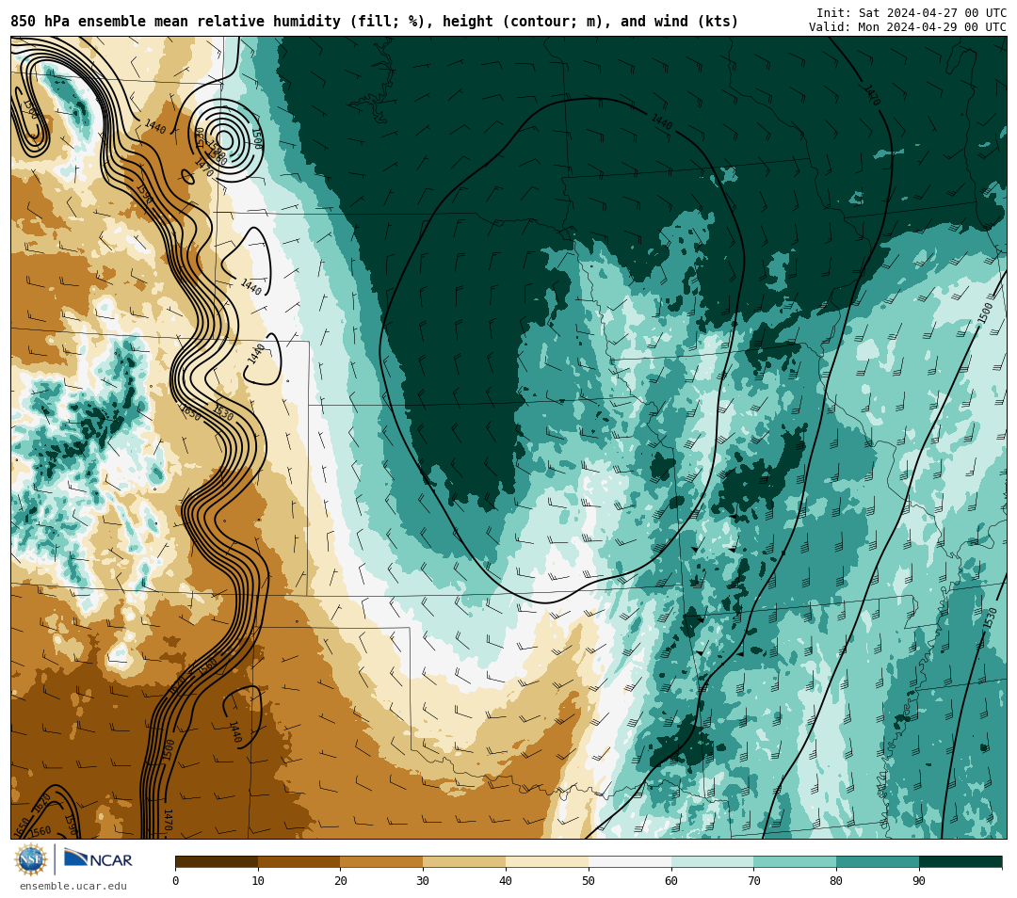Click the colorbar tick label '30'
Screen dimensions: 1017x898
(x=423, y=880)
